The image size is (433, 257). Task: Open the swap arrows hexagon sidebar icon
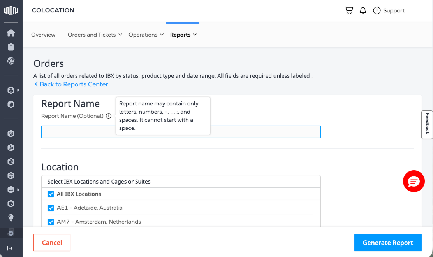[x=11, y=190]
